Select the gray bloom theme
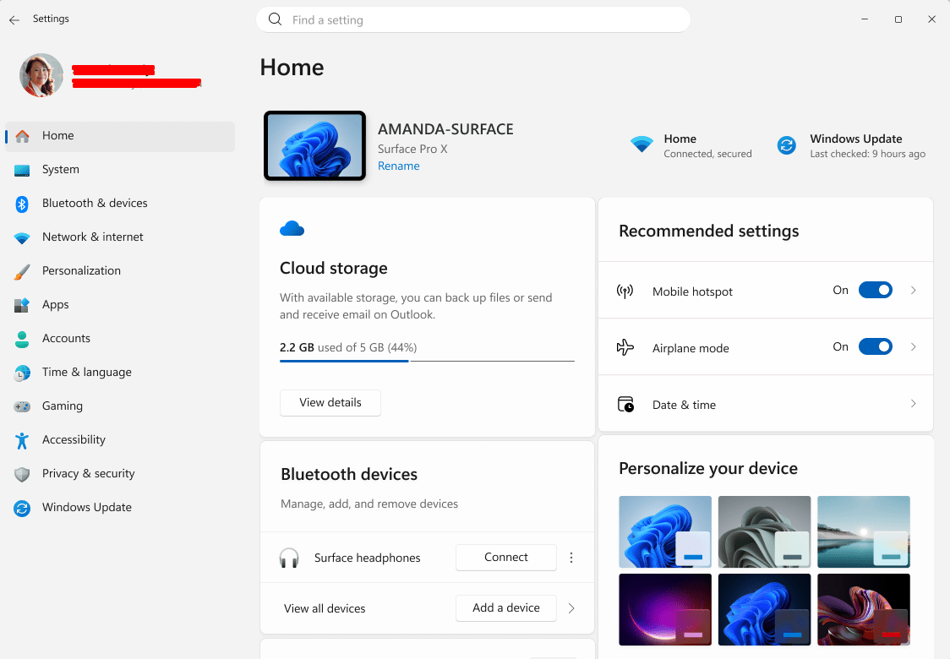This screenshot has height=659, width=950. point(765,531)
